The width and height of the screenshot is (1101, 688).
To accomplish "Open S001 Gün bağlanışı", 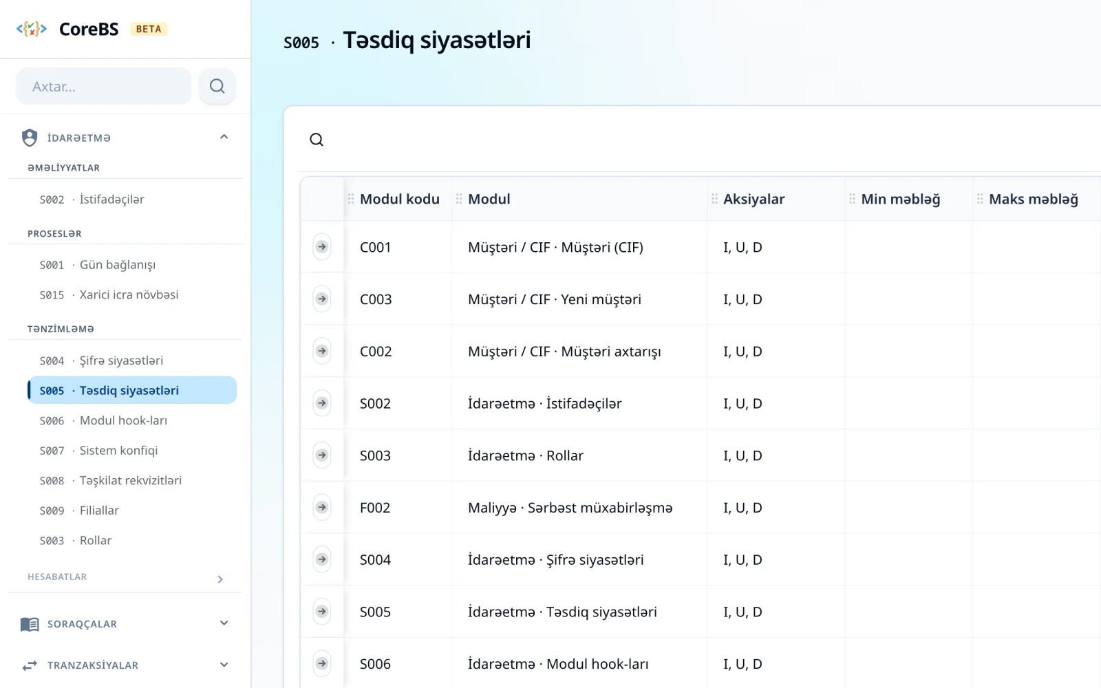I will coord(132,265).
